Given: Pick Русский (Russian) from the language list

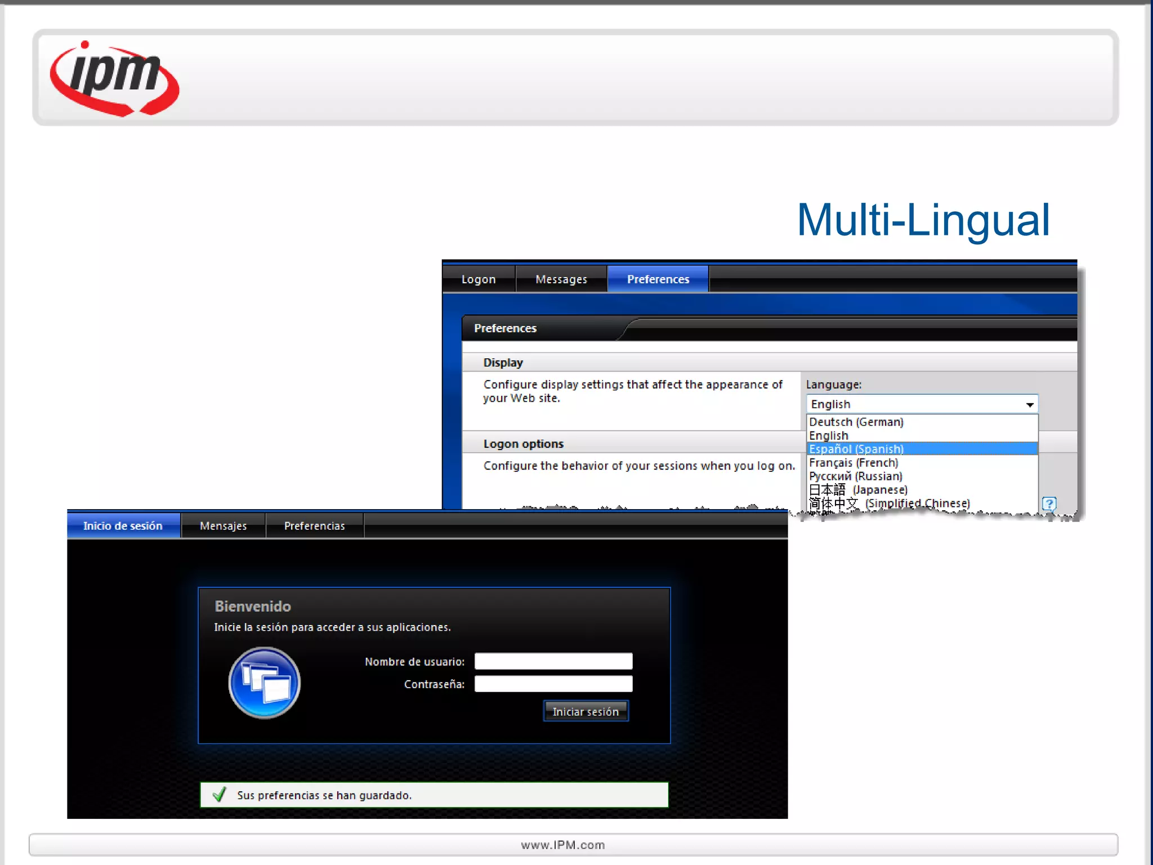Looking at the screenshot, I should (x=922, y=476).
